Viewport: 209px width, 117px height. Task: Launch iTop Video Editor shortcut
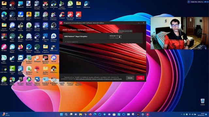coord(45,5)
